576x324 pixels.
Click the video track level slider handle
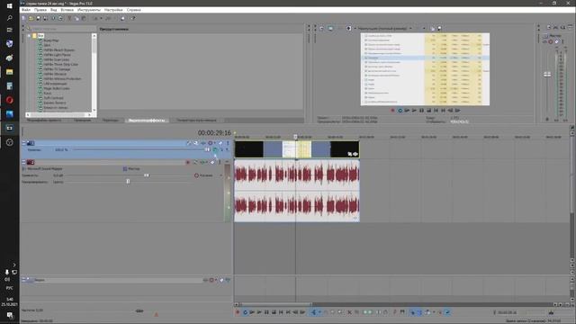point(208,149)
